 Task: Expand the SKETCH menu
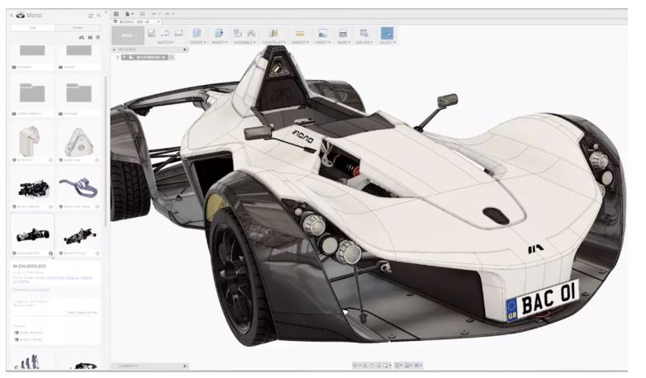pyautogui.click(x=165, y=42)
